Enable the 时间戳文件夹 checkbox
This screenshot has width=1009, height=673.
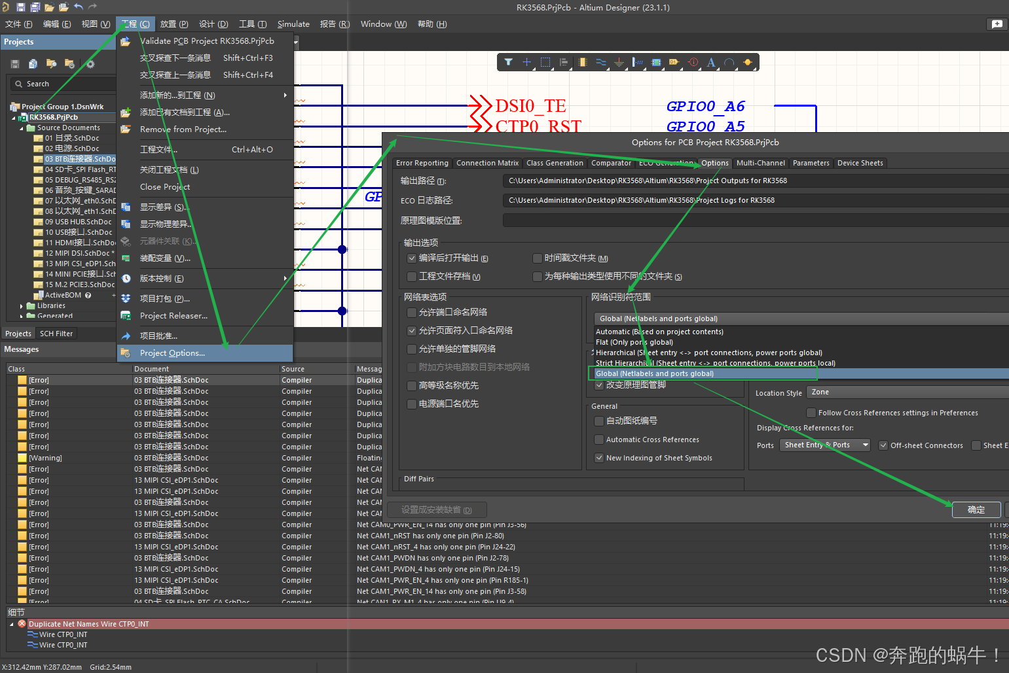pyautogui.click(x=538, y=258)
